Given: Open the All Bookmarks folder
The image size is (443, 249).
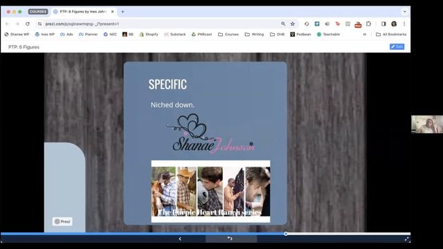Looking at the screenshot, I should point(391,35).
